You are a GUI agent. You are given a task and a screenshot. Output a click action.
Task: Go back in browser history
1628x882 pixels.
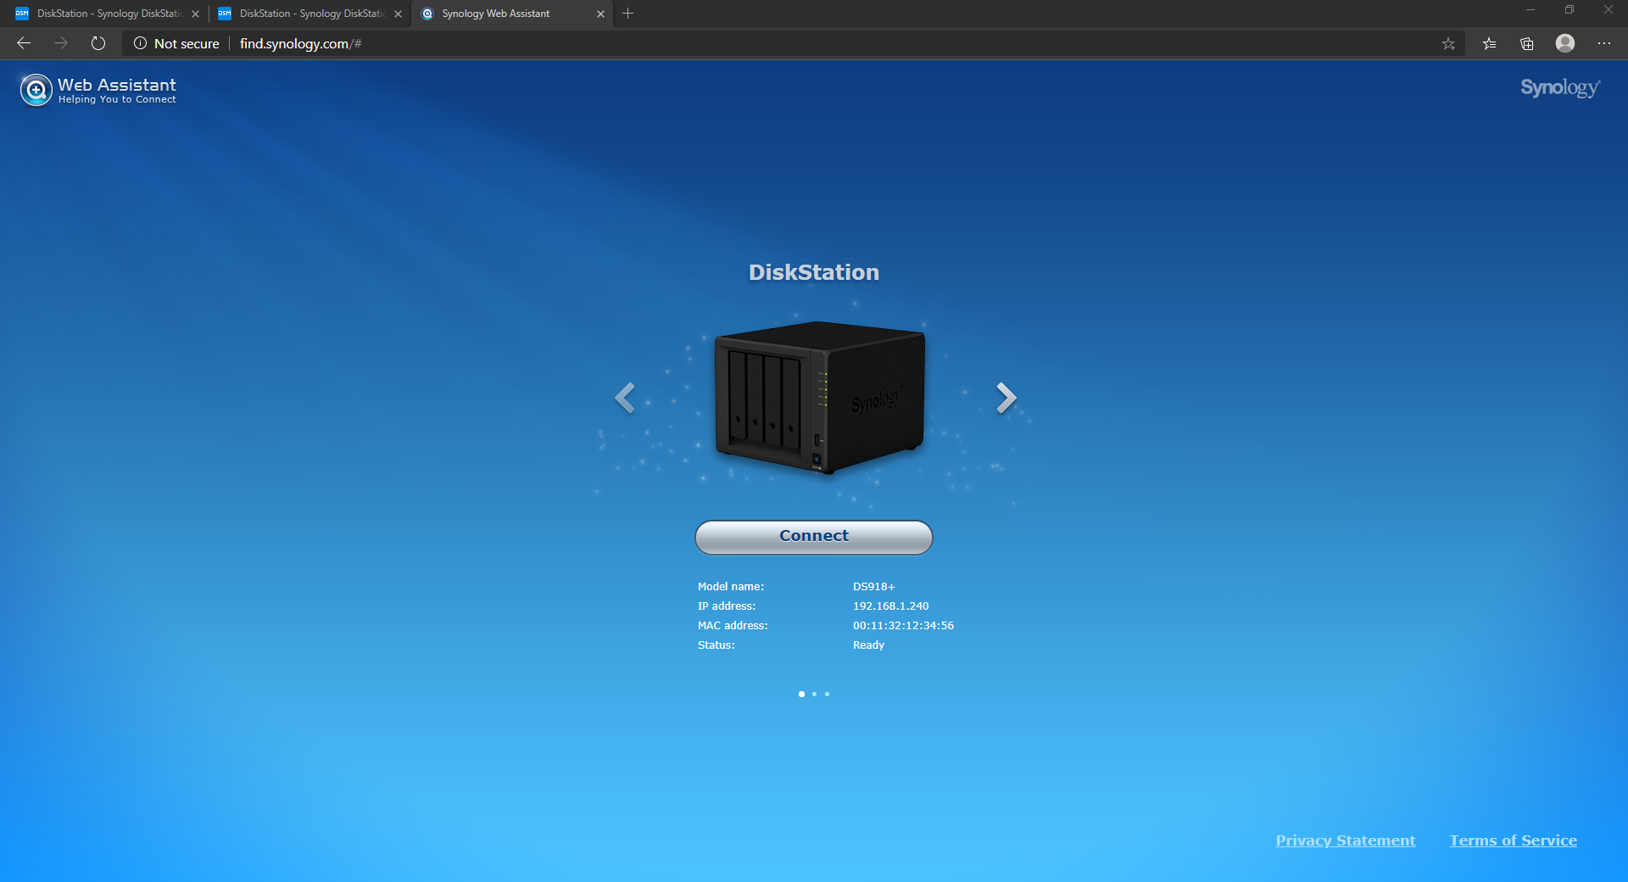(x=24, y=43)
